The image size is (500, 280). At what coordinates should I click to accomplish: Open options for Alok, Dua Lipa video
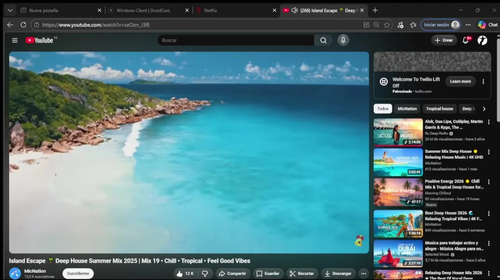tap(489, 122)
